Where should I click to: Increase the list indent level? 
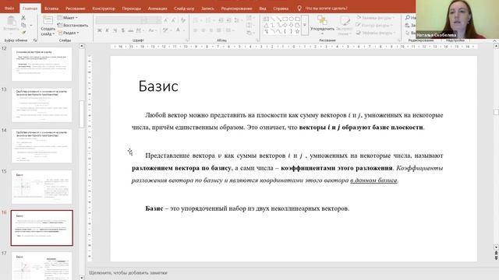tap(228, 21)
